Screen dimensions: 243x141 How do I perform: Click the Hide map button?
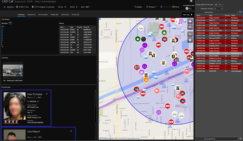(x=188, y=15)
